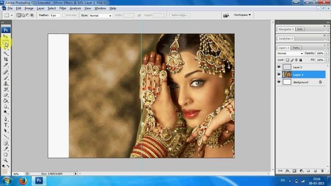Image resolution: width=331 pixels, height=186 pixels.
Task: Click the Photoshop taskbar button
Action: tap(39, 181)
